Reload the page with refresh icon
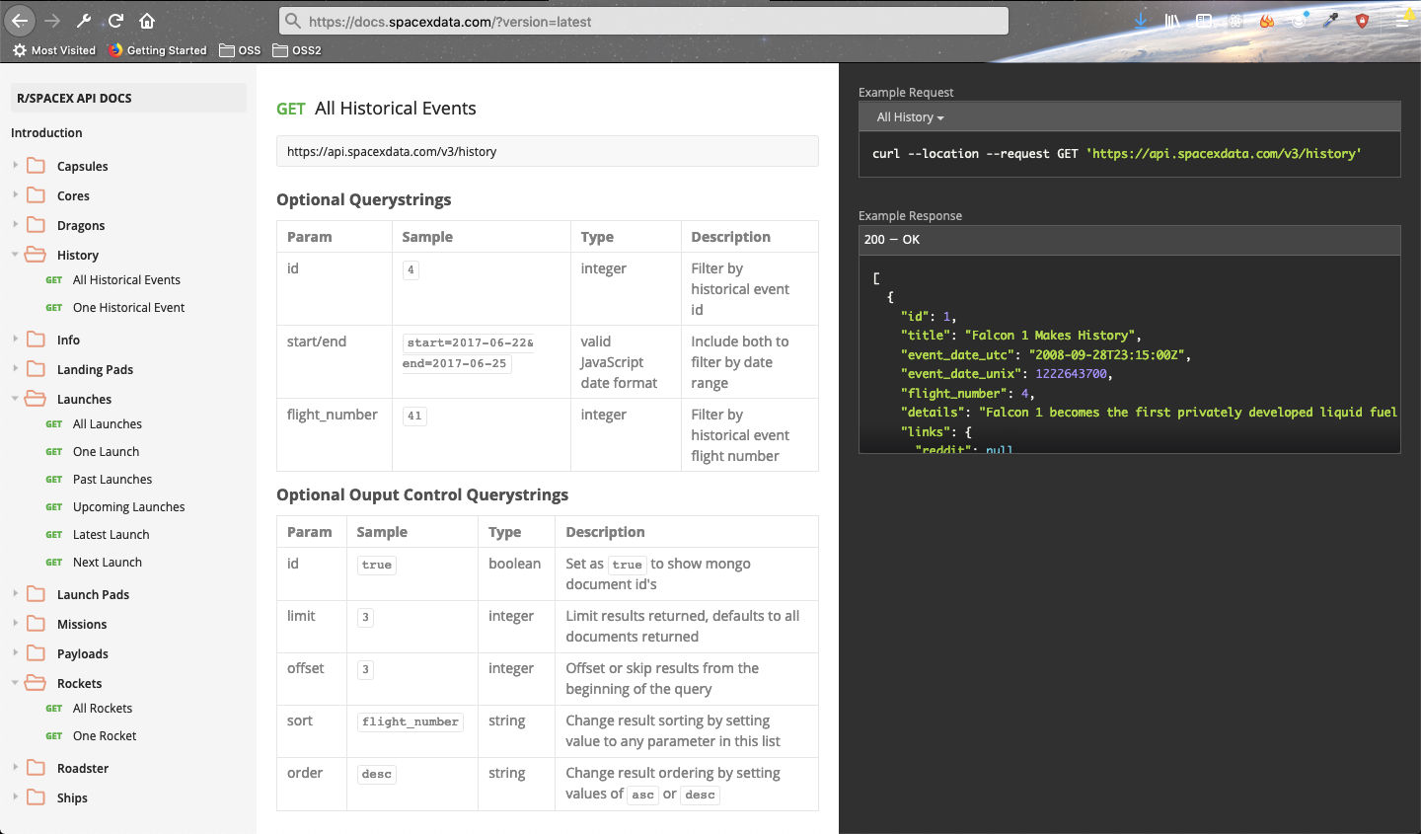The height and width of the screenshot is (834, 1421). [115, 21]
